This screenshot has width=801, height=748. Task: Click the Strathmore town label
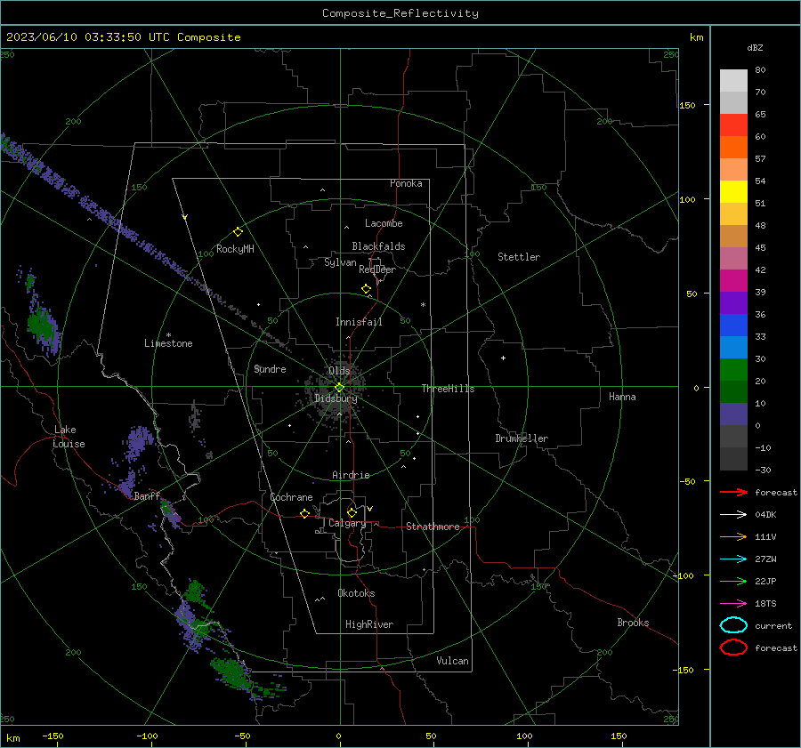pos(433,527)
